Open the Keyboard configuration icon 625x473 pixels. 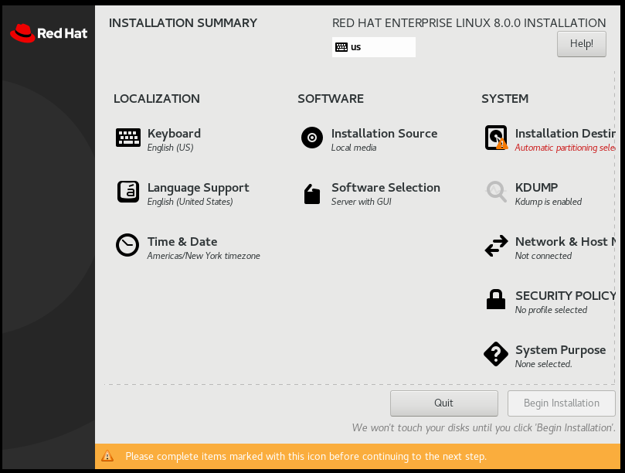128,138
